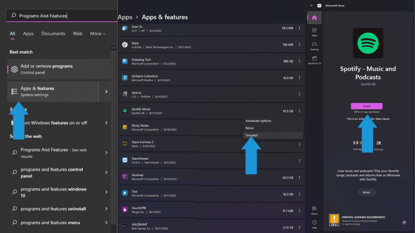The height and width of the screenshot is (233, 415).
Task: Select the TouchVPN app icon
Action: click(x=125, y=210)
